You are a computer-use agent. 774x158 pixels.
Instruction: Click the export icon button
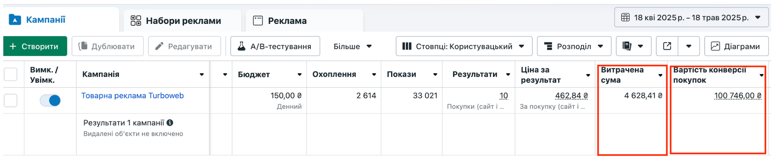coord(667,46)
